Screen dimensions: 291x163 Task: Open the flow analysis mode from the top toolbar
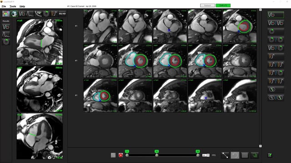click(x=22, y=14)
